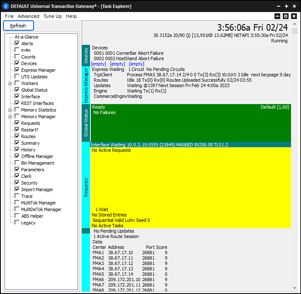Open the Tune Up menu
This screenshot has height=294, width=301.
click(x=53, y=16)
